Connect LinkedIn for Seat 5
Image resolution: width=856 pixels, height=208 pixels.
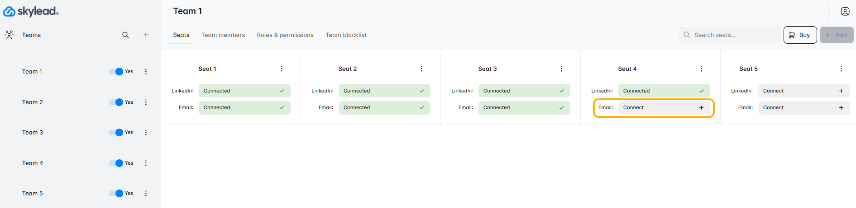click(x=803, y=91)
